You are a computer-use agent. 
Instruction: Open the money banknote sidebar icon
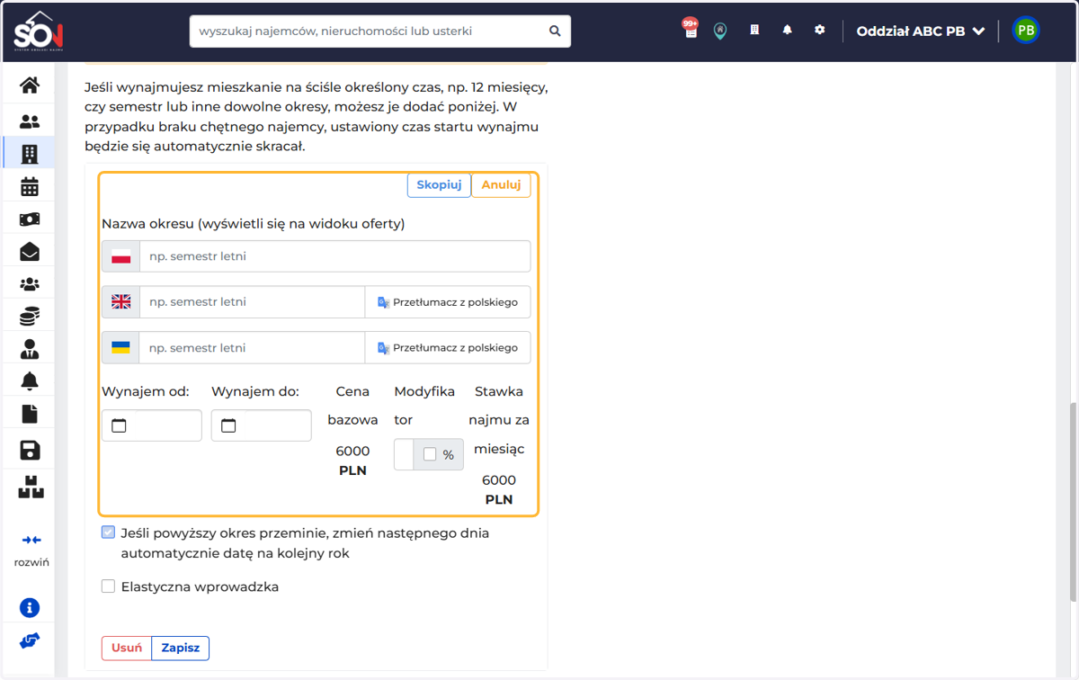30,219
